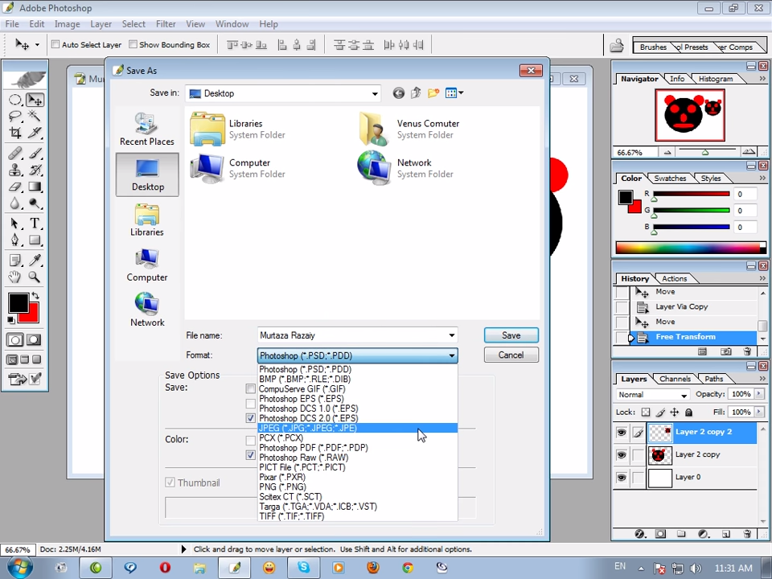Open Recent Places in the dialog sidebar

(147, 129)
